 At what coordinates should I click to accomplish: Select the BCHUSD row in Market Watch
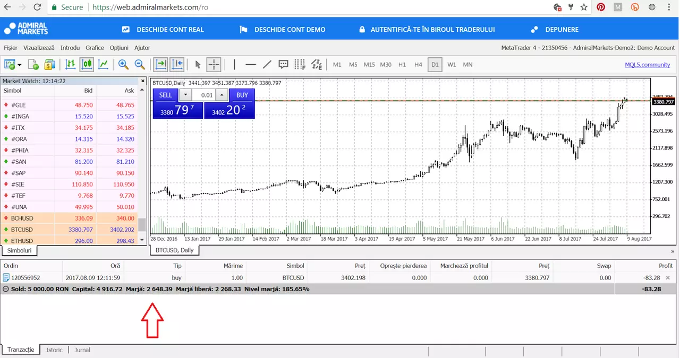[x=70, y=218]
